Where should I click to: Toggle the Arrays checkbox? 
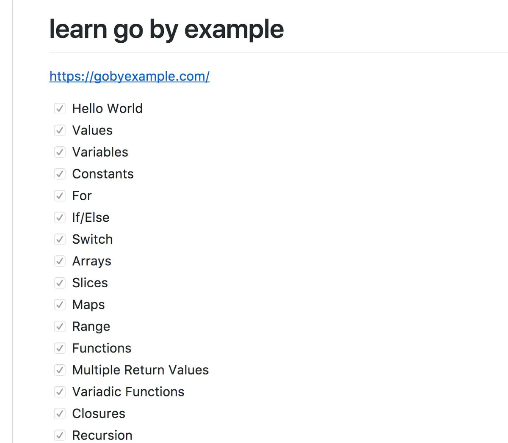[x=60, y=261]
